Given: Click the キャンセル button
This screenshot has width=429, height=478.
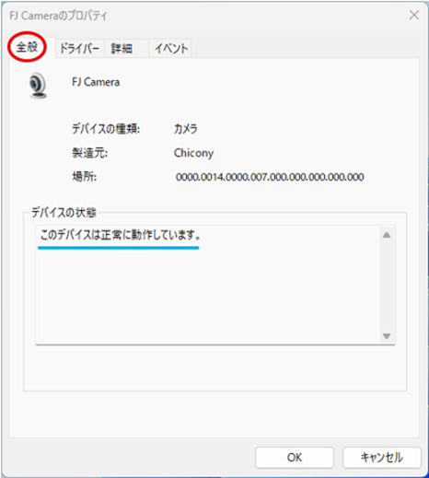Looking at the screenshot, I should click(381, 458).
